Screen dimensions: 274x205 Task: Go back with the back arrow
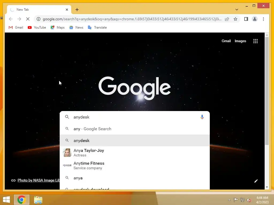(11, 19)
